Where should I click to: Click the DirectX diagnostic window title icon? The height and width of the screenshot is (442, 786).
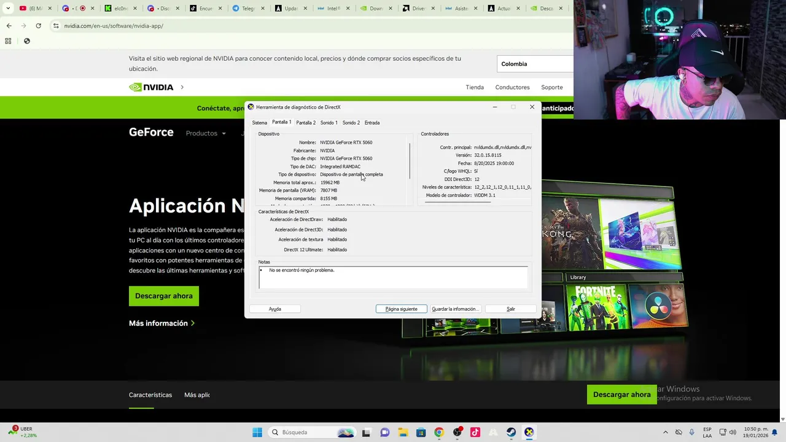pyautogui.click(x=251, y=107)
